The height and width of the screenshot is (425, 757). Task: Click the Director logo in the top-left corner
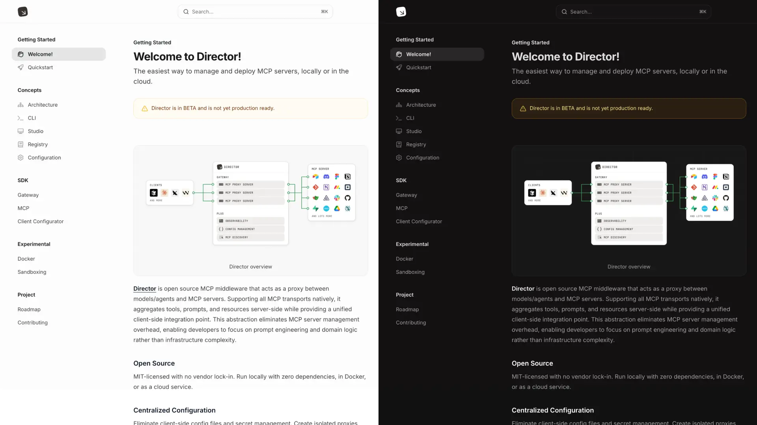22,11
